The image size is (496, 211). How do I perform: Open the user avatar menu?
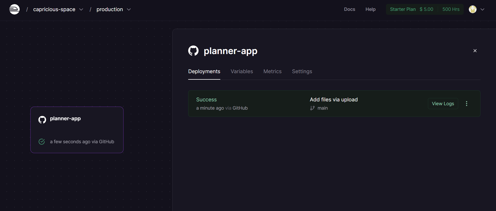473,9
